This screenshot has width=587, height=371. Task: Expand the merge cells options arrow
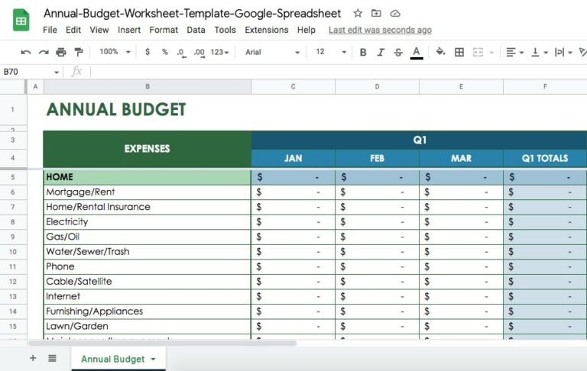point(492,53)
